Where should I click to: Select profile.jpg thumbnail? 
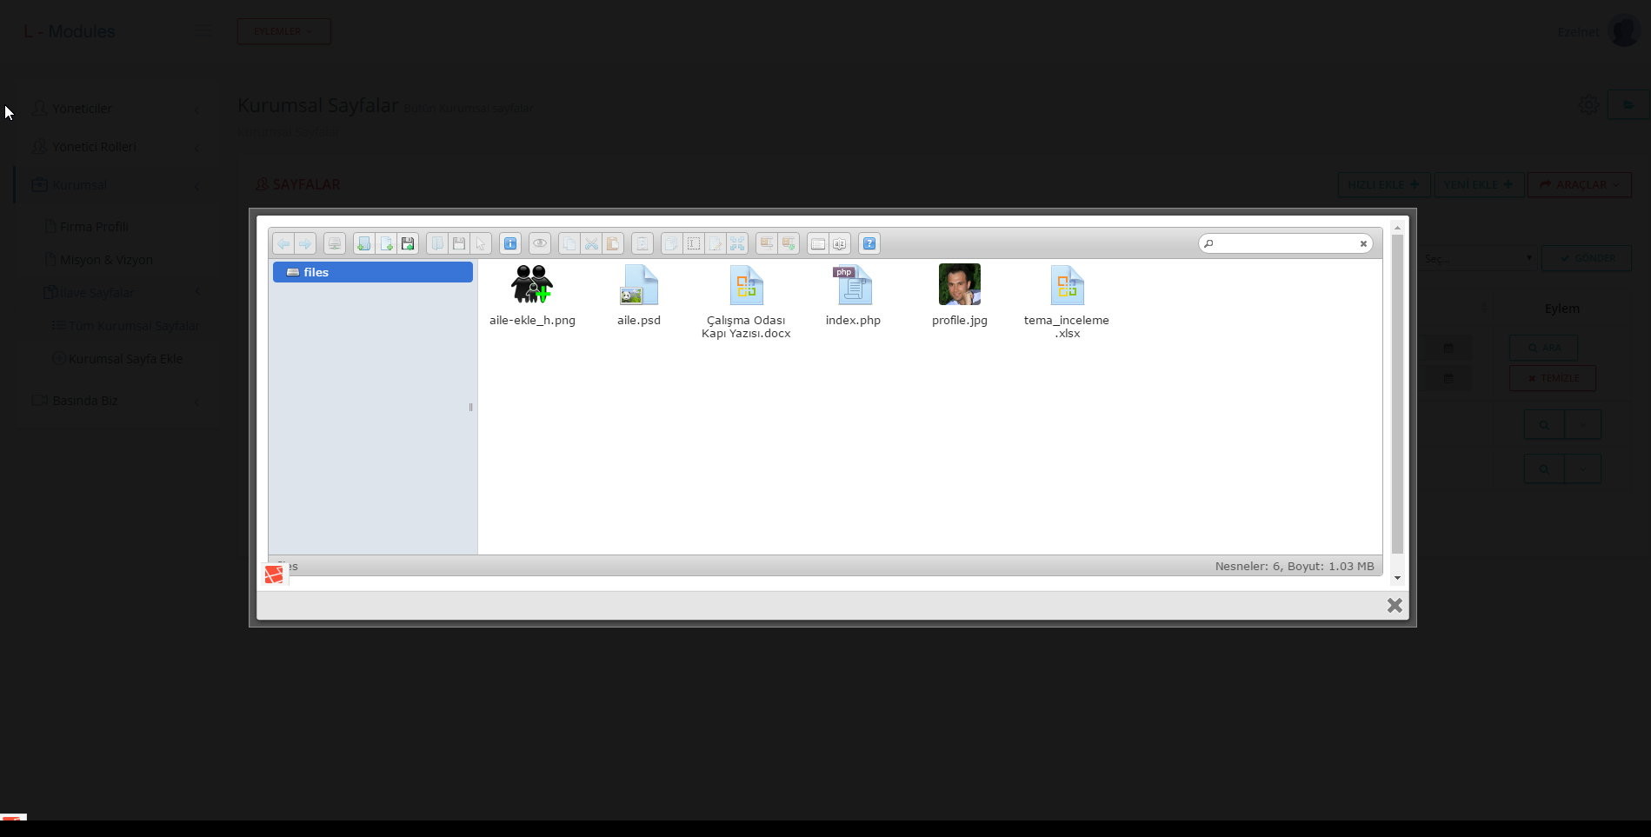pos(960,284)
